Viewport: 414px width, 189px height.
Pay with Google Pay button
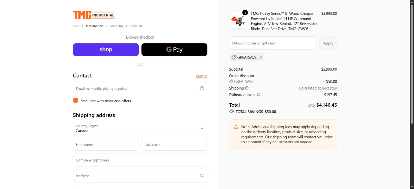point(174,50)
